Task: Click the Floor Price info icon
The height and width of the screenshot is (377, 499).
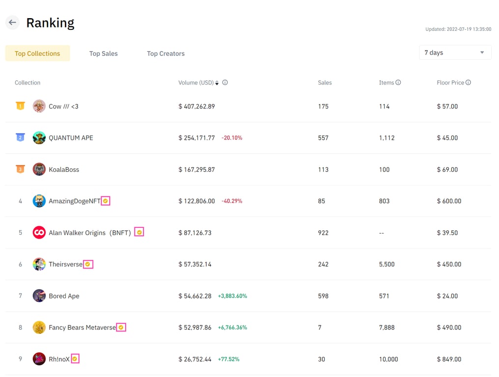Action: pos(467,82)
